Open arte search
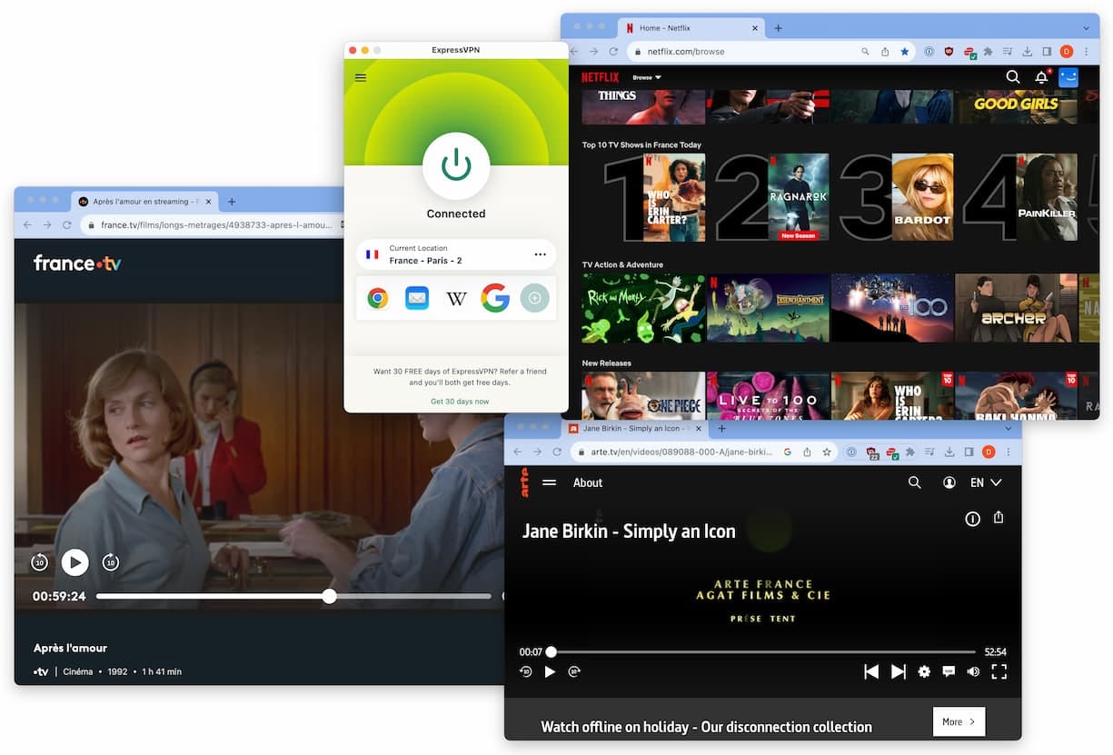 click(x=915, y=482)
